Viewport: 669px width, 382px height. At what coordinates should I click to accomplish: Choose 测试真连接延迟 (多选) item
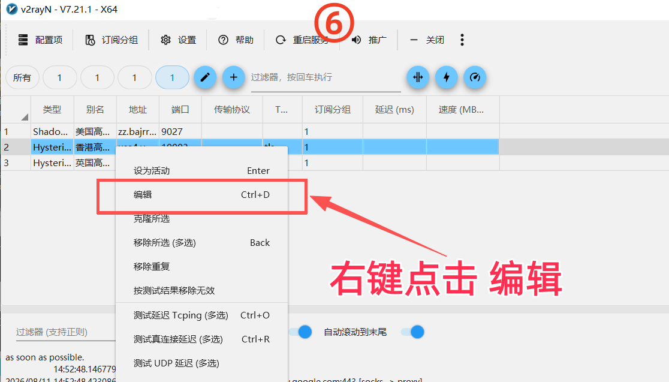202,339
